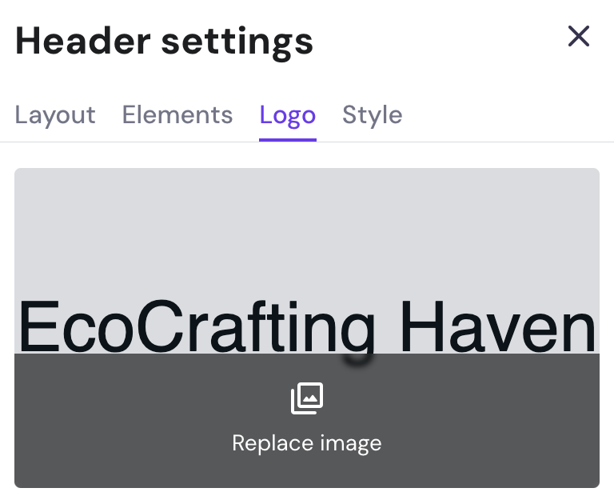The height and width of the screenshot is (504, 614).
Task: Click the Header settings title
Action: 164,40
